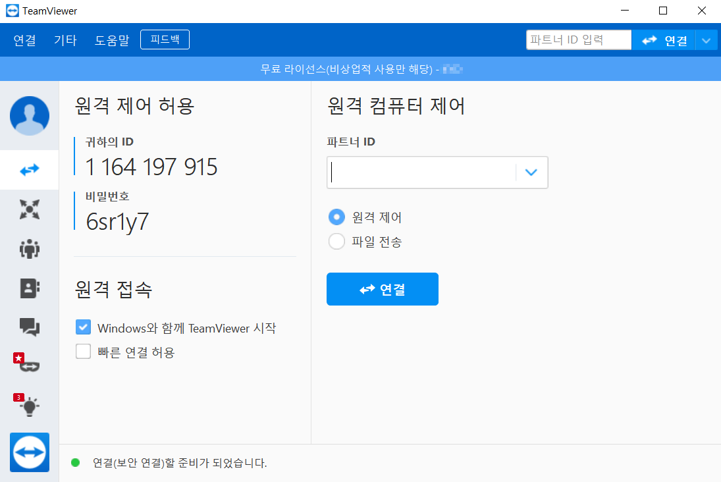This screenshot has width=721, height=482.
Task: Select the 파일 전송 radio button
Action: pos(336,241)
